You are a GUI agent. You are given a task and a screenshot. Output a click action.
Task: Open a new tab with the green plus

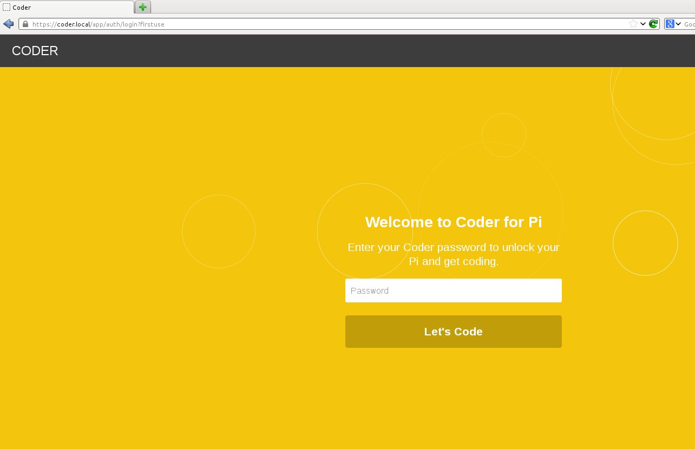pyautogui.click(x=142, y=7)
